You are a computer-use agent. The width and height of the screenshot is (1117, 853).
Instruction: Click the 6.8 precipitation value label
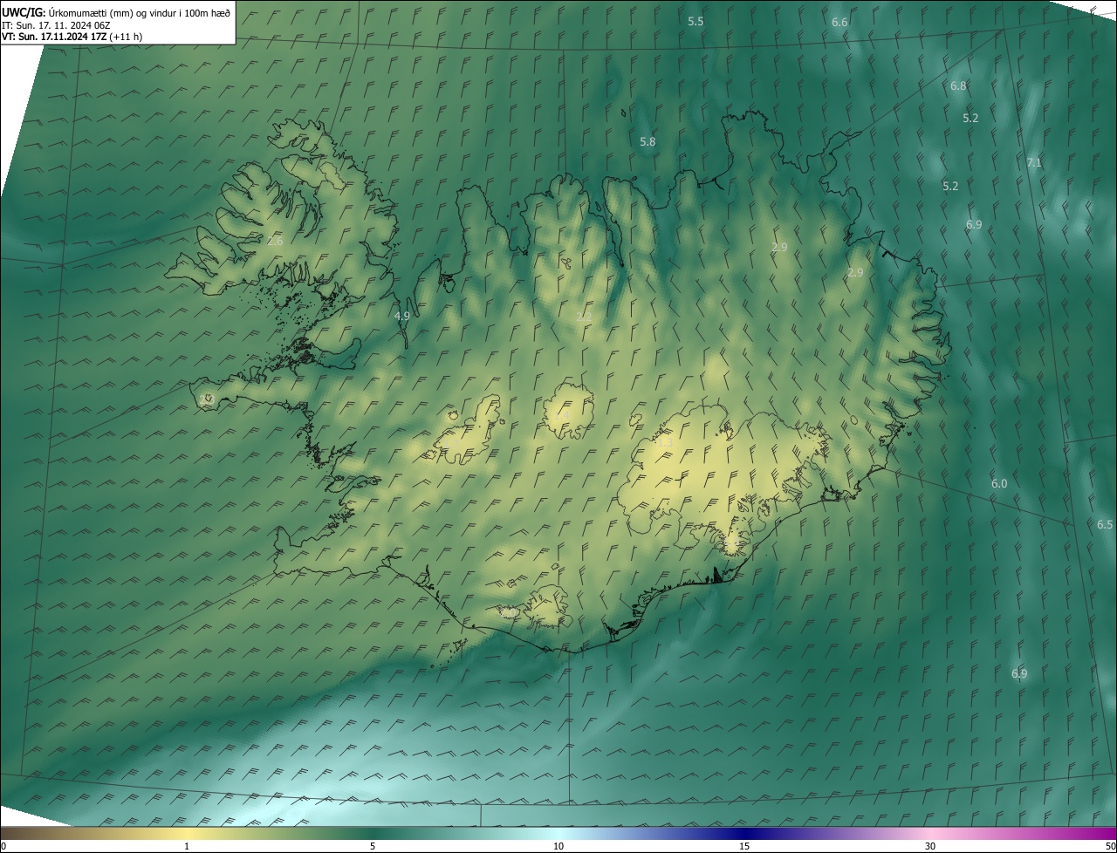(x=958, y=86)
